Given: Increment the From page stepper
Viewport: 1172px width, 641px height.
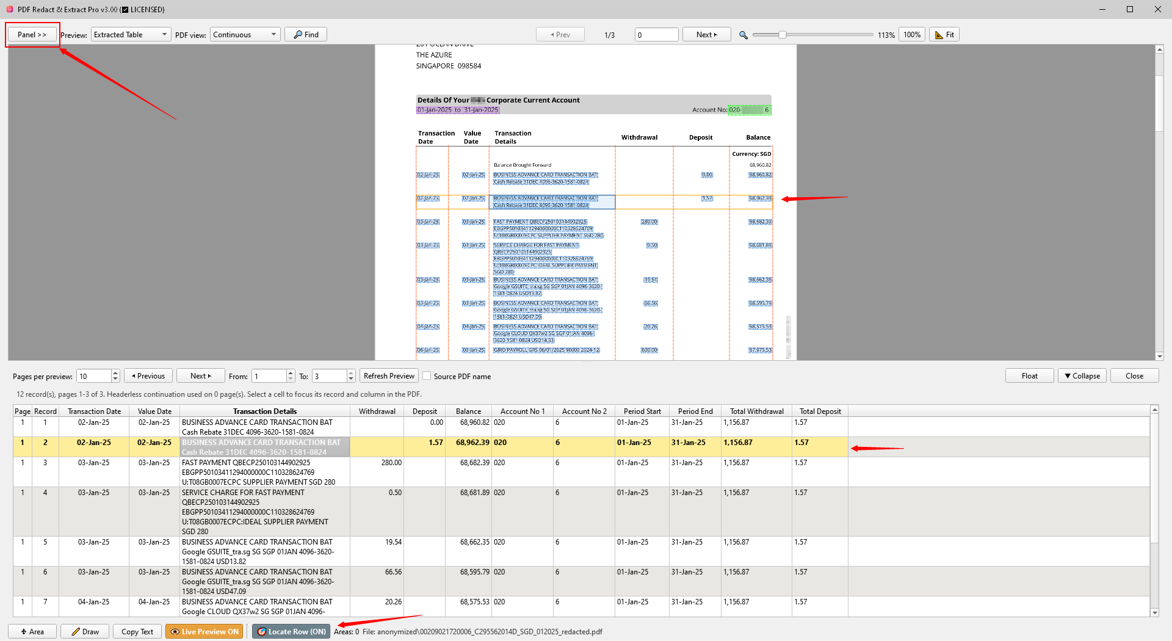Looking at the screenshot, I should tap(291, 373).
